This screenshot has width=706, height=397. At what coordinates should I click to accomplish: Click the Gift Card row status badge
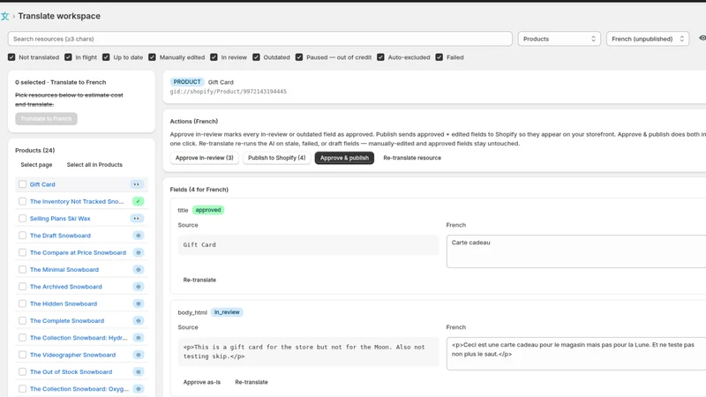pyautogui.click(x=137, y=184)
